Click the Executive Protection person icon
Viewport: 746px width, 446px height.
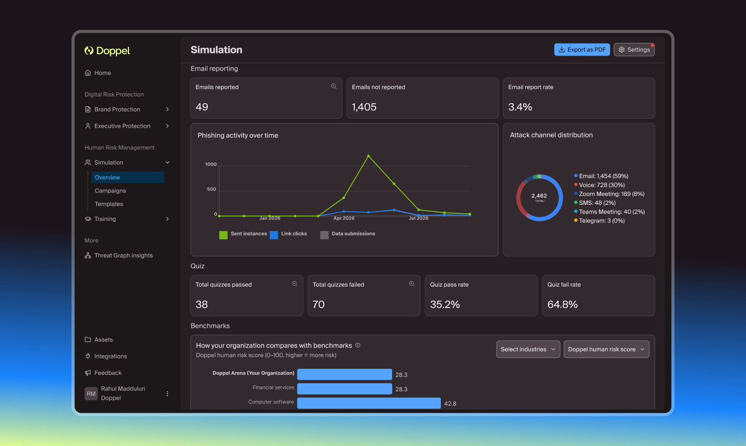88,126
